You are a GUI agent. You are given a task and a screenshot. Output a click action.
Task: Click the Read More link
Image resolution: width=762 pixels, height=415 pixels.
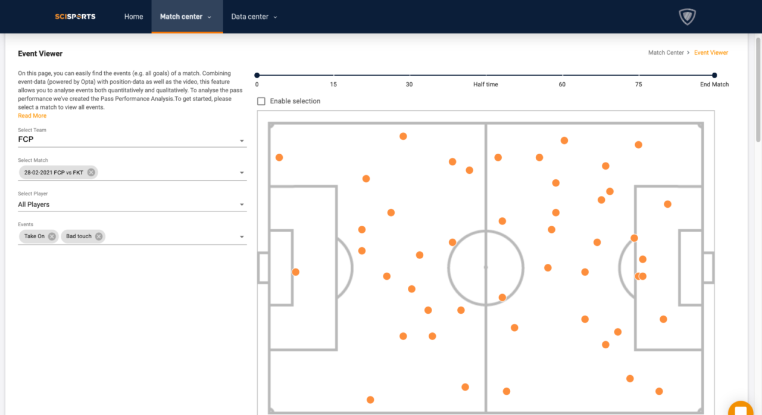click(32, 116)
